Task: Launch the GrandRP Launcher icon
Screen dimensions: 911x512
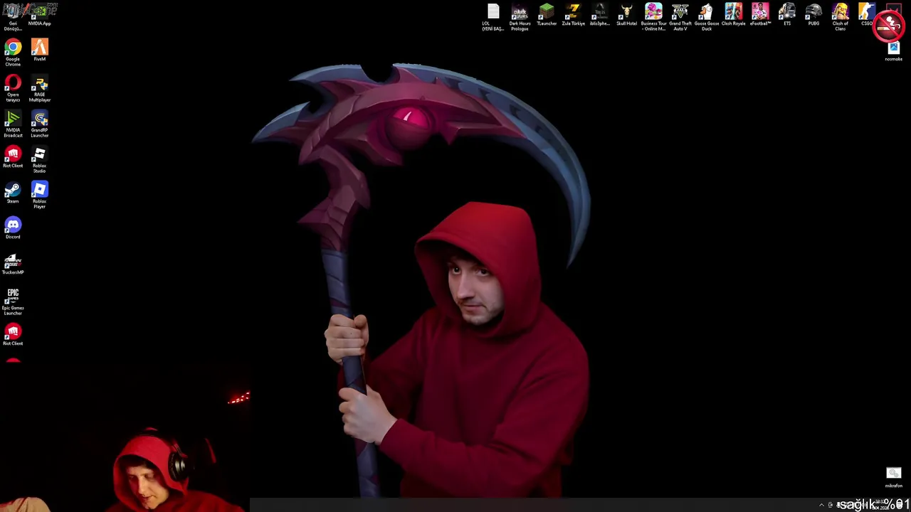Action: [x=39, y=124]
